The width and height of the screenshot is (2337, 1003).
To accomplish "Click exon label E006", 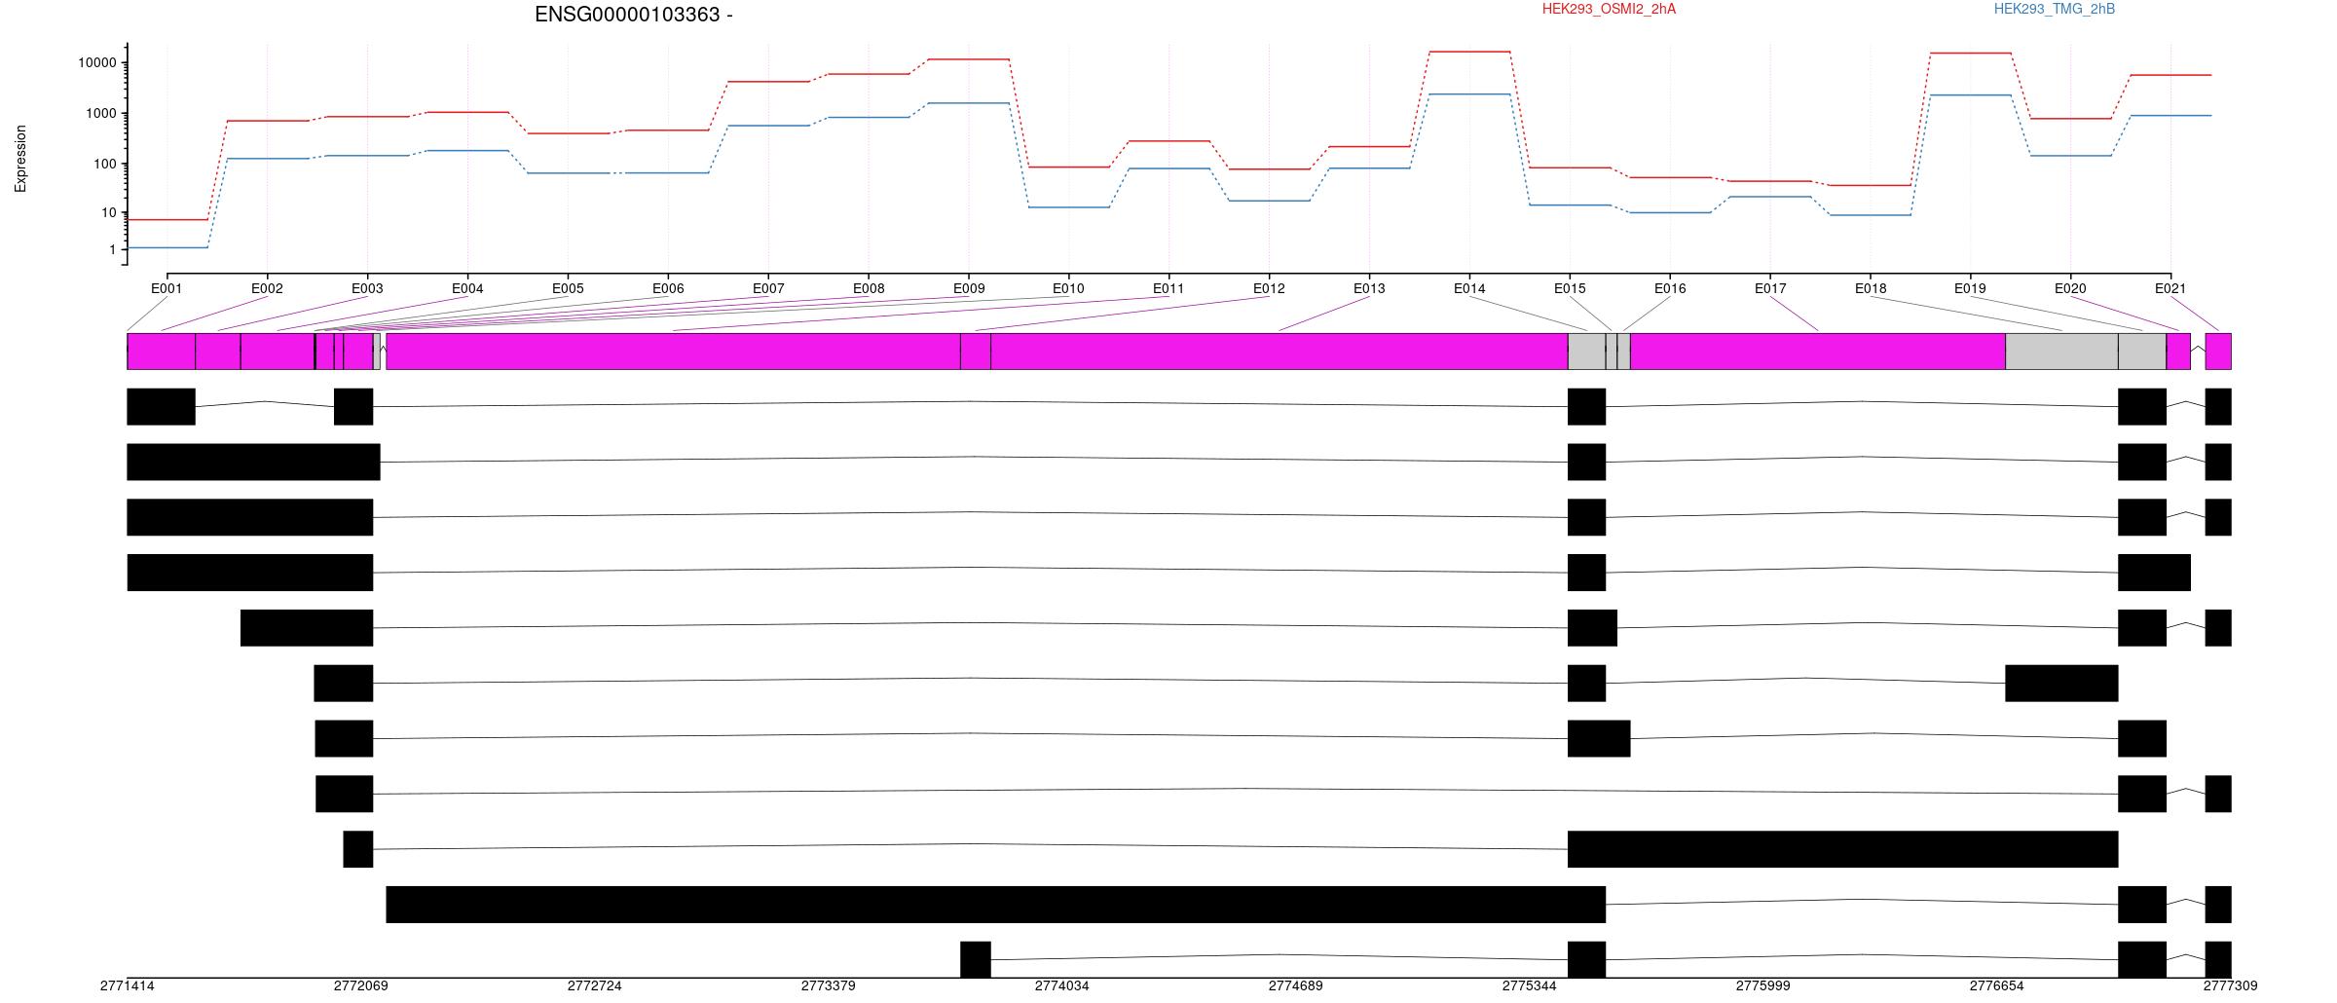I will [x=668, y=289].
